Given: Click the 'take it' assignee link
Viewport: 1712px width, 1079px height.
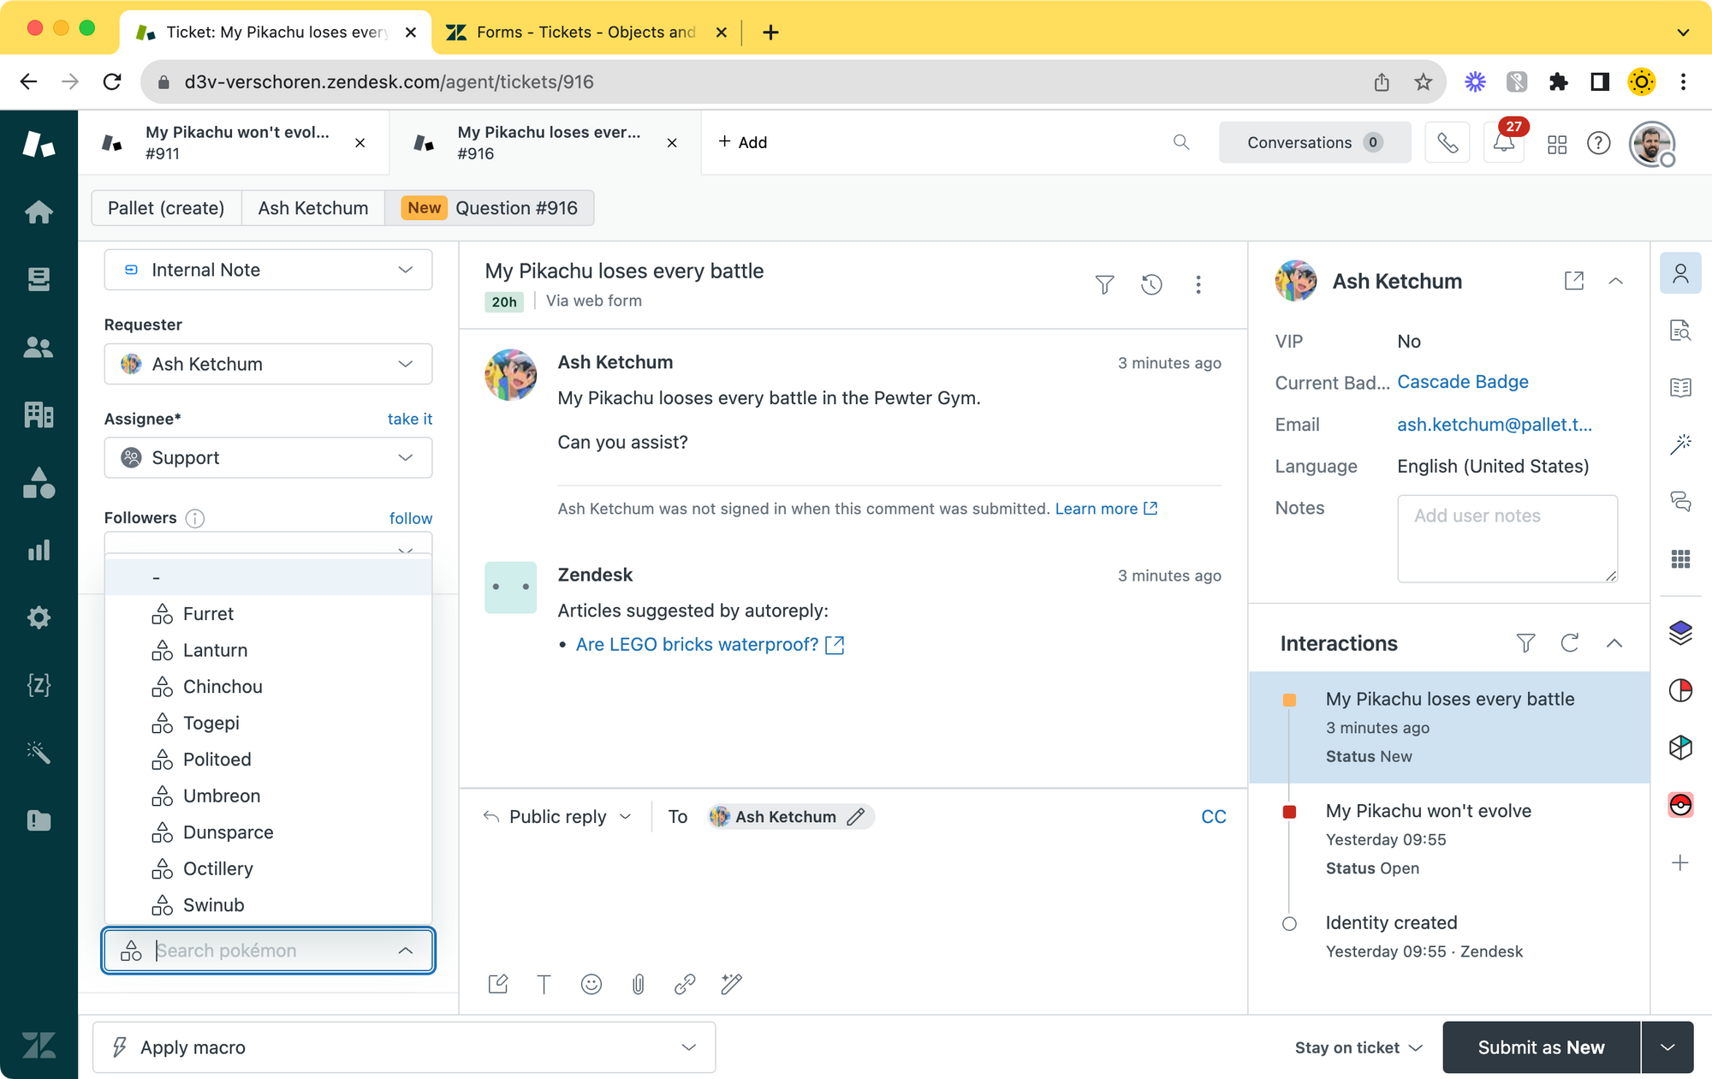Looking at the screenshot, I should pos(409,419).
